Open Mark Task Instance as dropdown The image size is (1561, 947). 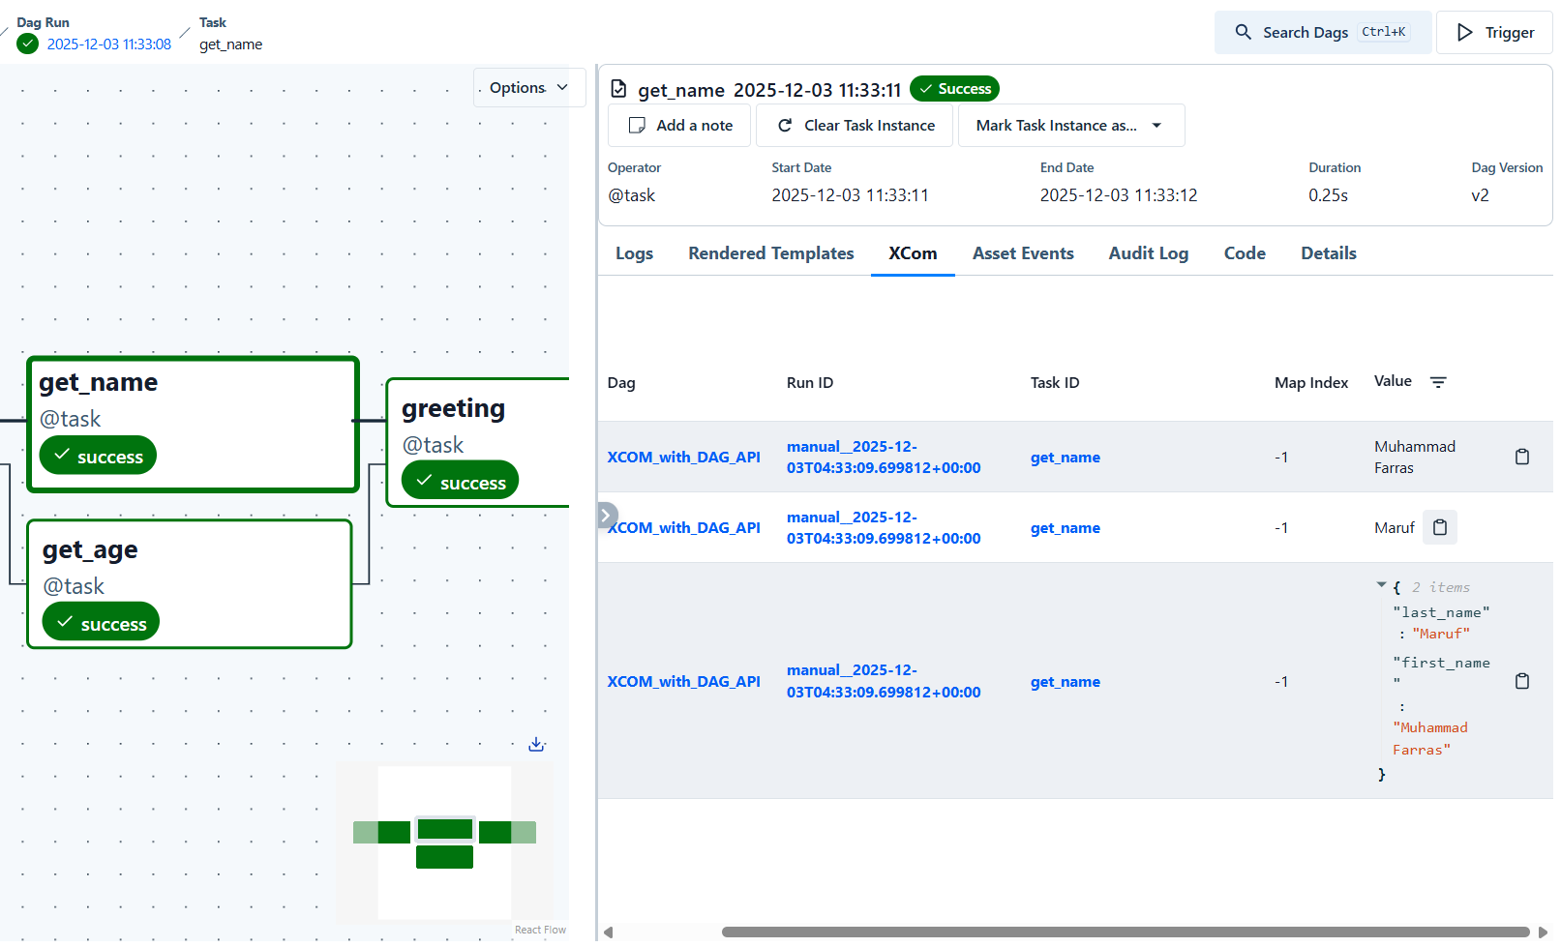click(x=1069, y=126)
